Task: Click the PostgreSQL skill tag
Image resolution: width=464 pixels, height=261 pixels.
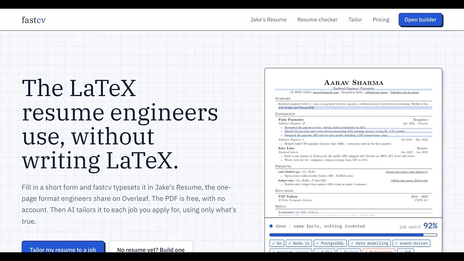Action: [x=330, y=243]
